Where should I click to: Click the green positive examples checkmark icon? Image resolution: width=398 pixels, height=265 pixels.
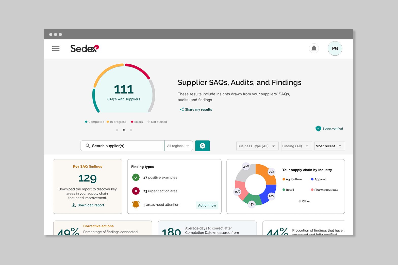(136, 178)
